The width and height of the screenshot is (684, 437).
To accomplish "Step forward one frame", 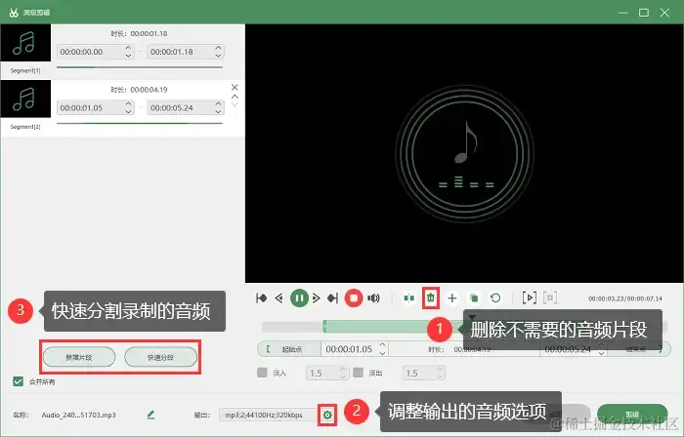I will click(317, 298).
